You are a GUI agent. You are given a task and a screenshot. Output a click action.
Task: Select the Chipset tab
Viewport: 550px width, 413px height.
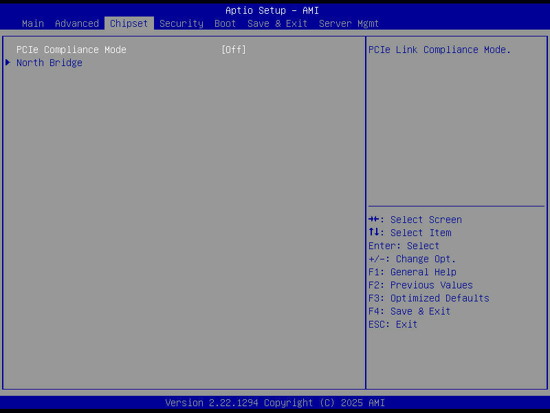[x=129, y=23]
